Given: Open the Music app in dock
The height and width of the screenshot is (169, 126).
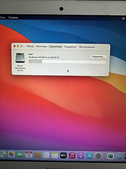Looking at the screenshot, I should click(72, 155).
